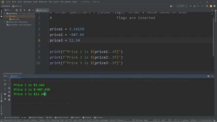This screenshot has width=217, height=122.
Task: Toggle scroll to end icon in Run panel
Action: [x=9, y=92]
